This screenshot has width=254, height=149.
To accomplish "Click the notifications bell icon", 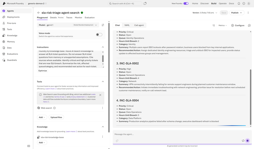I will click(239, 3).
